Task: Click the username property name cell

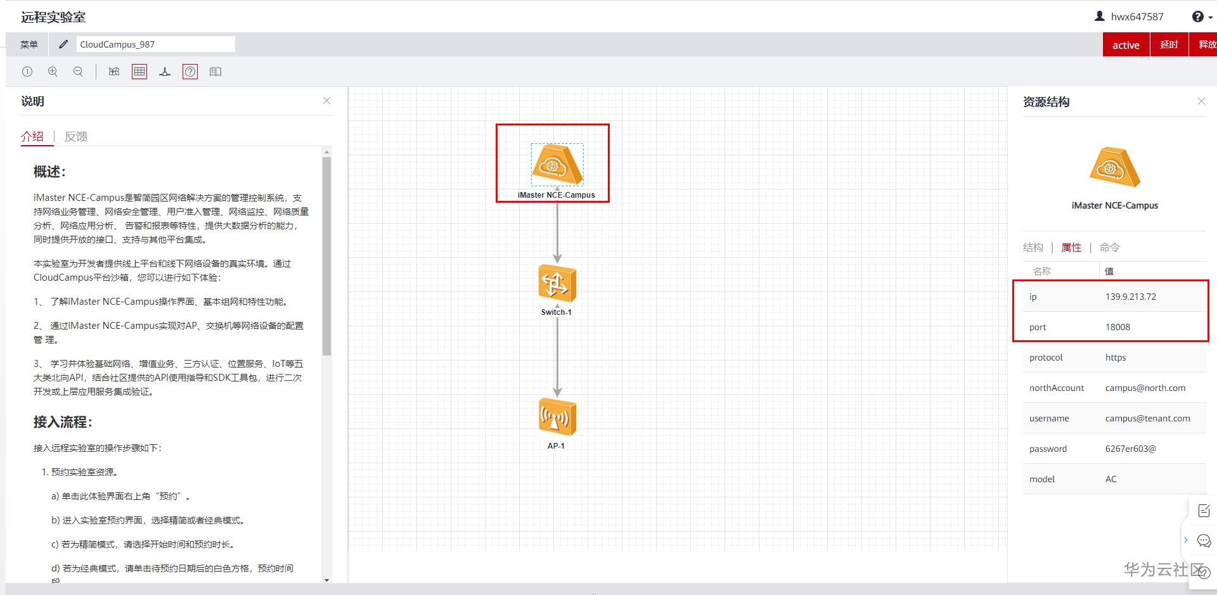Action: (x=1049, y=418)
